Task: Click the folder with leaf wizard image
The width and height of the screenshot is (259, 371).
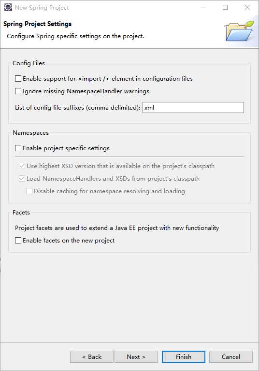Action: [x=240, y=31]
